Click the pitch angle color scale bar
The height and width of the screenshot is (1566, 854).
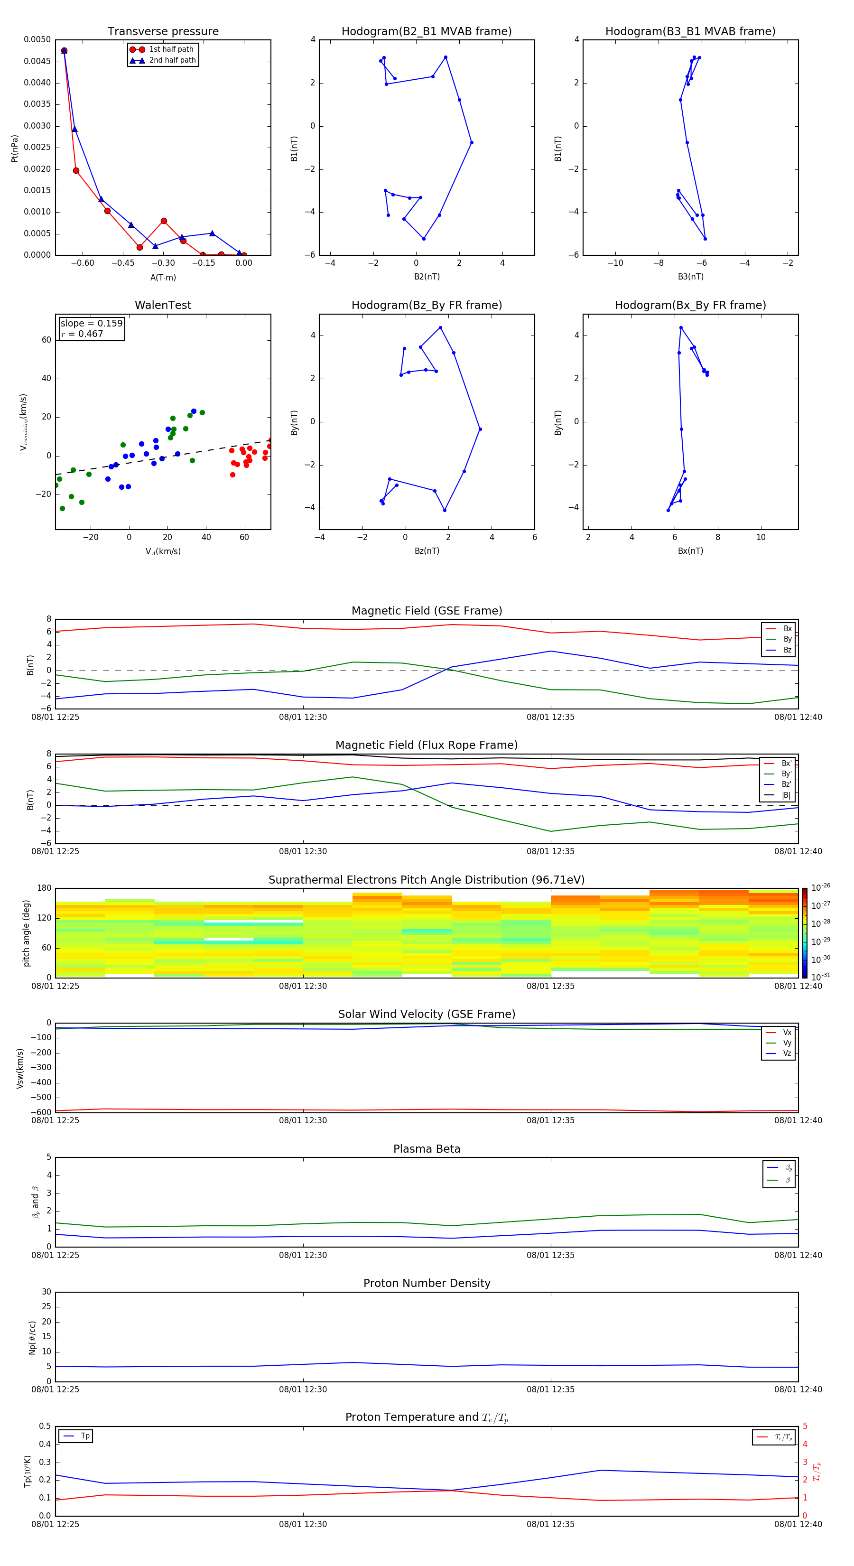(804, 932)
